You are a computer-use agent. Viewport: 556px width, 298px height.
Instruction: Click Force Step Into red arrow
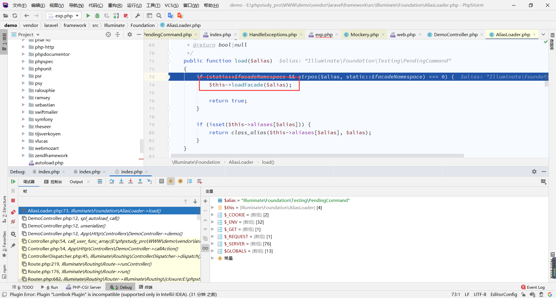pyautogui.click(x=131, y=181)
